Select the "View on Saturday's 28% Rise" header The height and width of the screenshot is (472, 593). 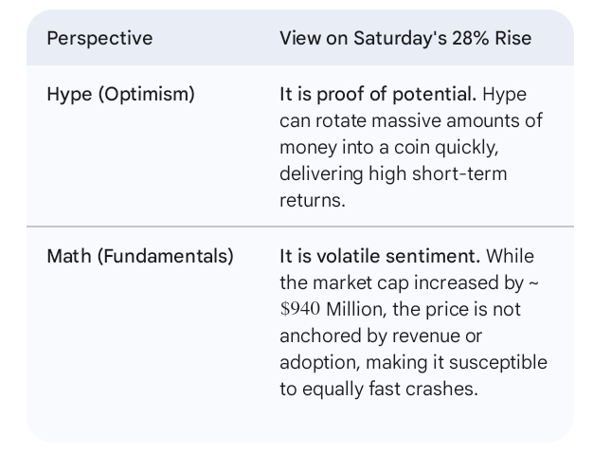tap(404, 39)
